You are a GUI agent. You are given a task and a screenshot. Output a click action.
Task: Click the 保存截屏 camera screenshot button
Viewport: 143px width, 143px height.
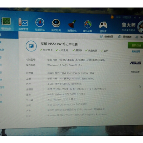[125, 37]
